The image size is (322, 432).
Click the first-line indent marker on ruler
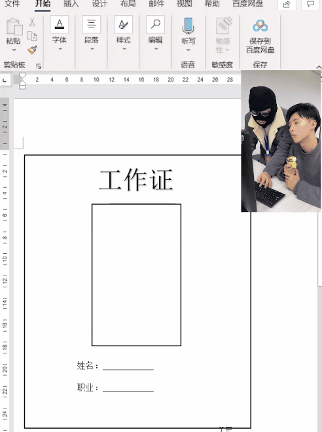click(22, 76)
